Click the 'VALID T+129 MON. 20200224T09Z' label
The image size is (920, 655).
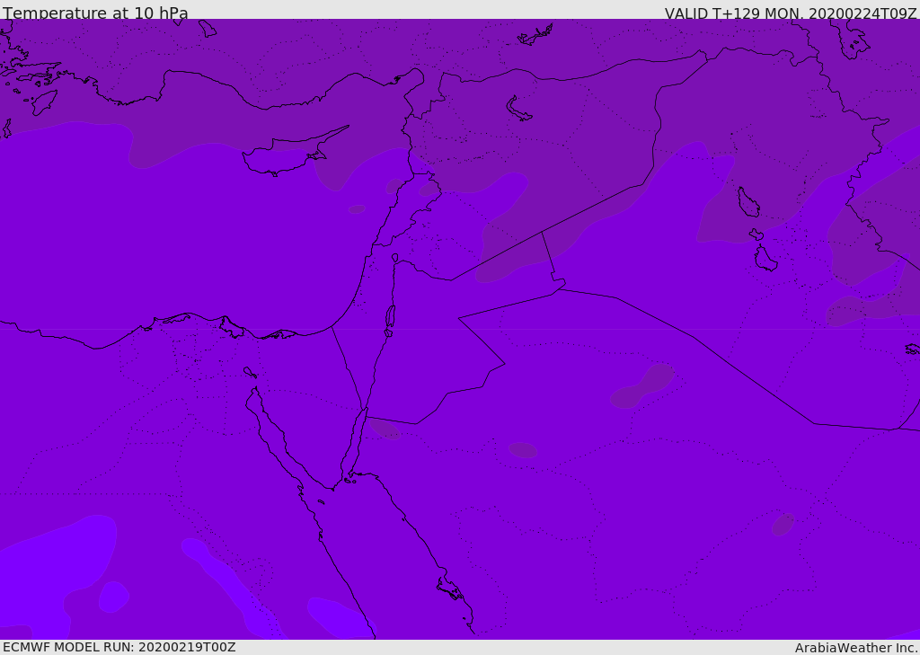coord(791,13)
